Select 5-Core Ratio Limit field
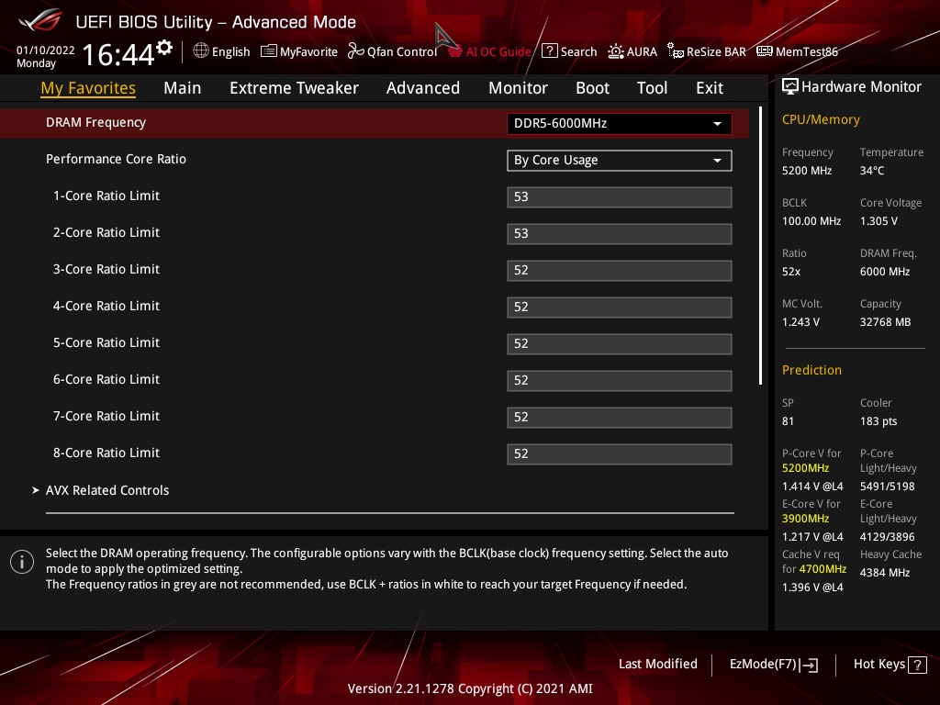Viewport: 940px width, 705px height. pos(620,344)
